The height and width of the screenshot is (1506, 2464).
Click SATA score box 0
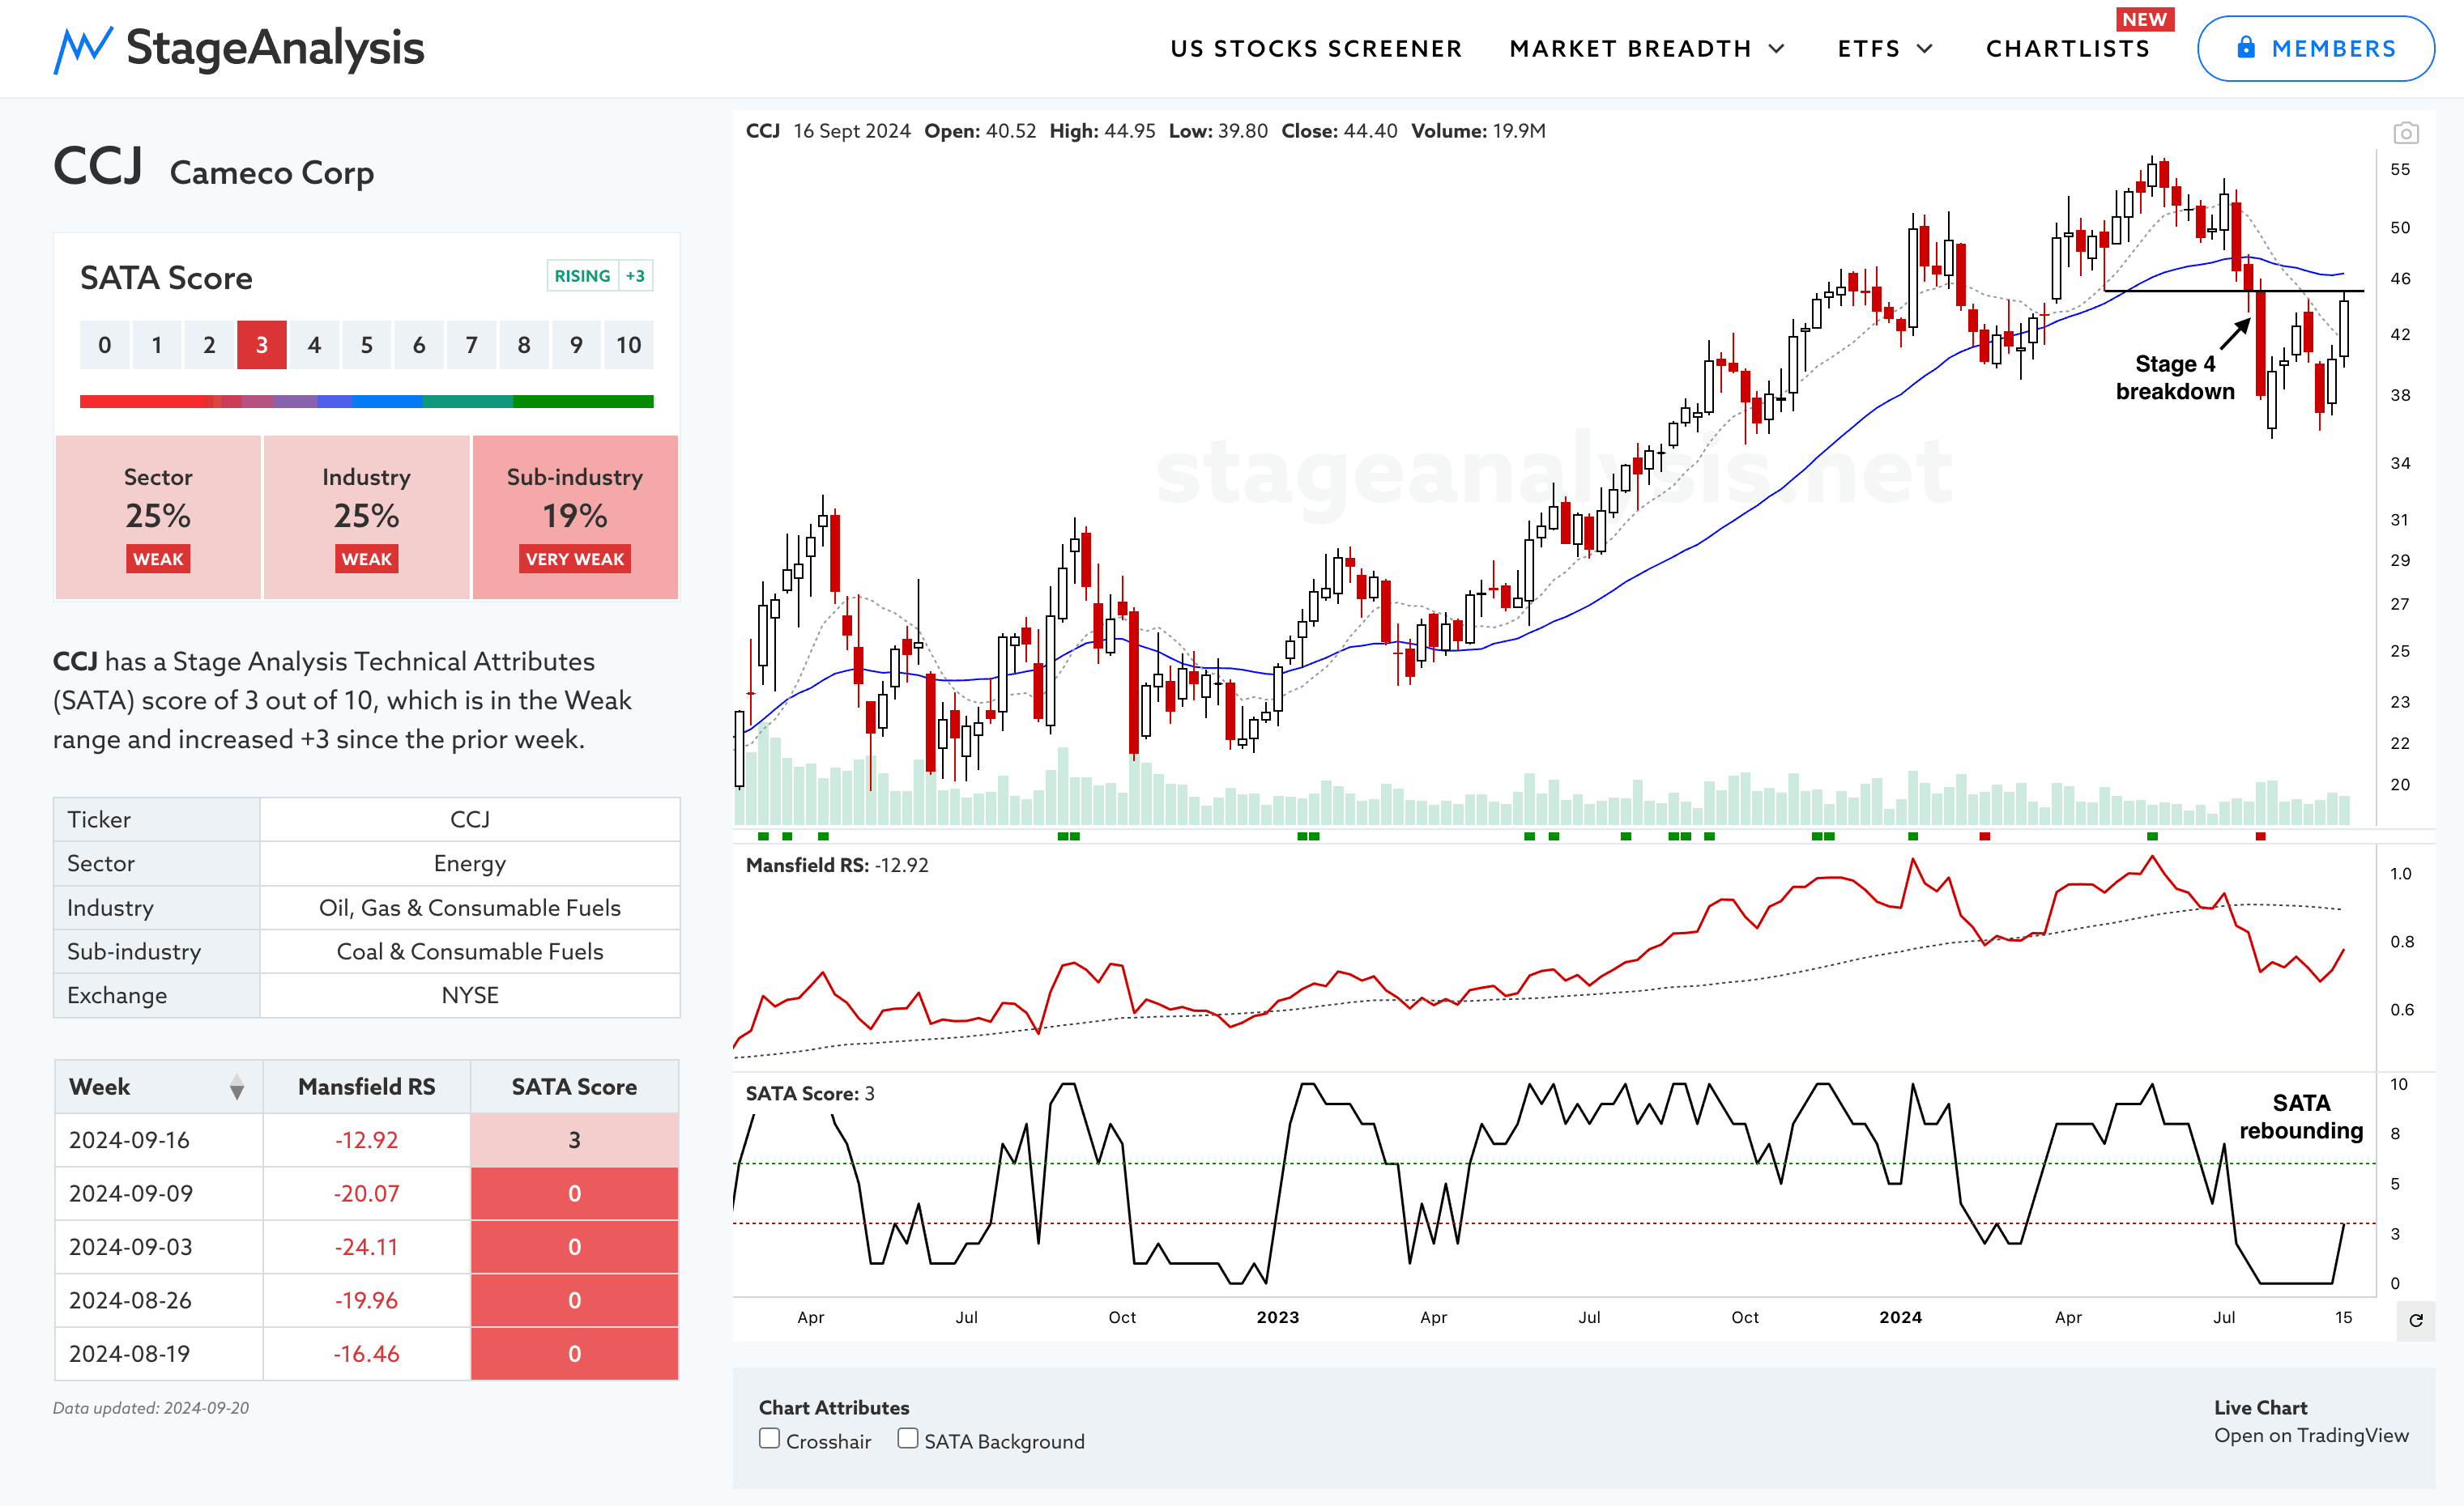click(105, 345)
